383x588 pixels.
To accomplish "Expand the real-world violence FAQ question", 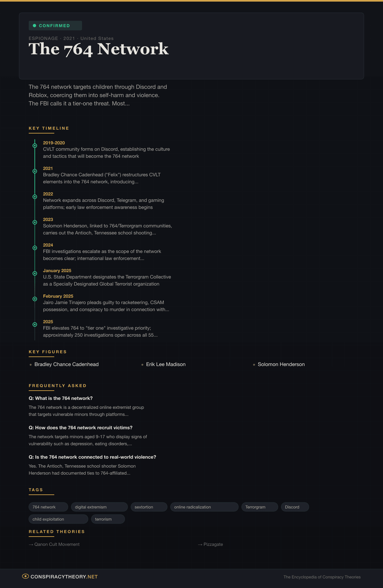I will pyautogui.click(x=92, y=457).
